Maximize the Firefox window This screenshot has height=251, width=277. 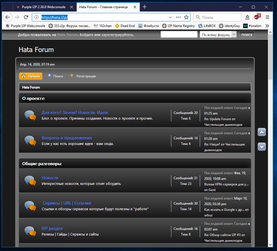(253, 7)
